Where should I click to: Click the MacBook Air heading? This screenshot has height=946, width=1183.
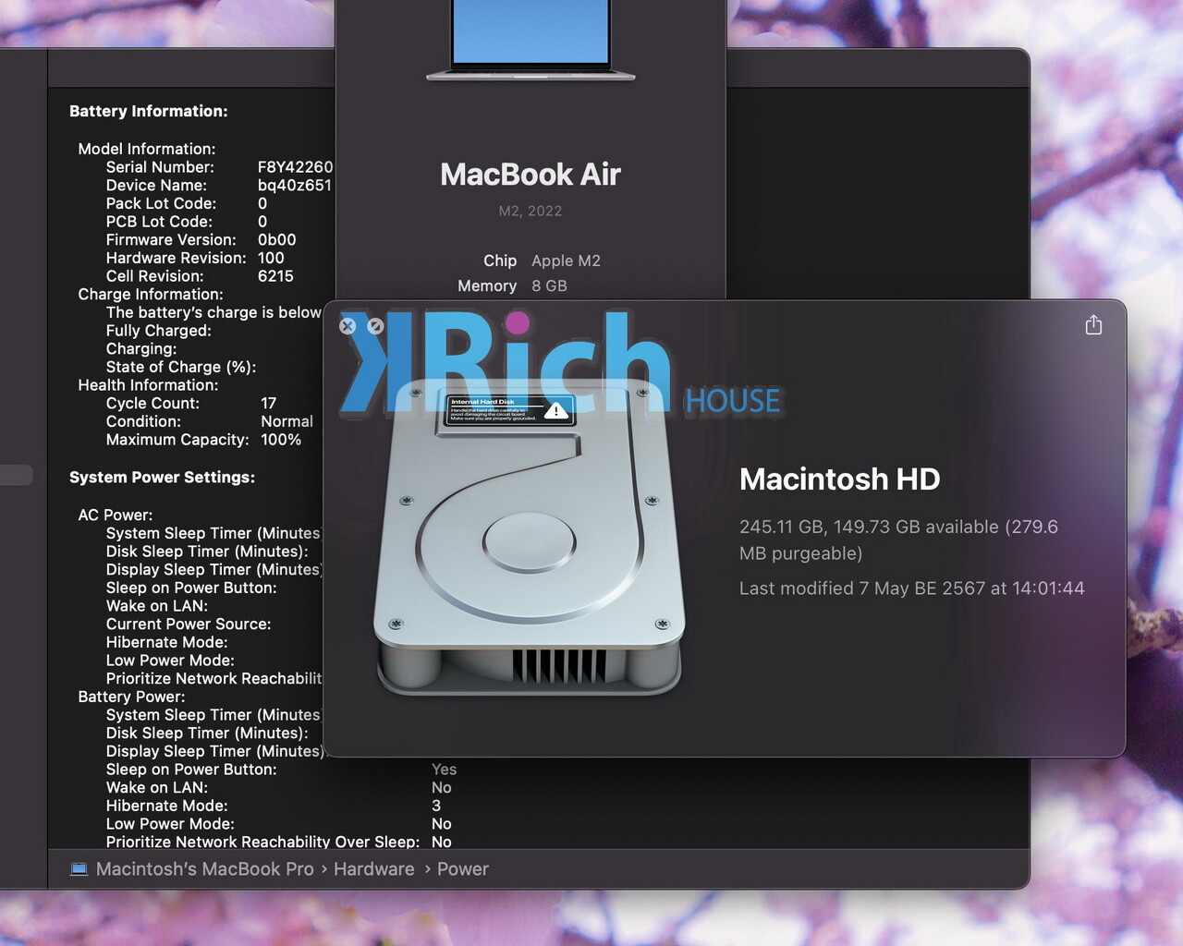pos(531,175)
